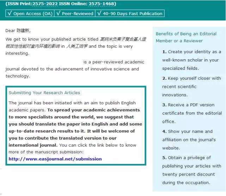
Task: Click the 40-90 Days Fast Publication label
Action: click(133, 14)
